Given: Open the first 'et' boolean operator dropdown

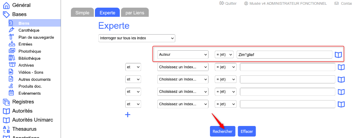Looking at the screenshot, I should [x=133, y=67].
